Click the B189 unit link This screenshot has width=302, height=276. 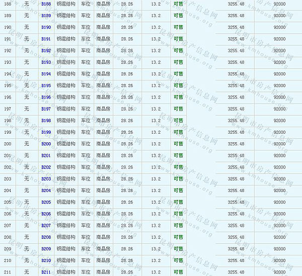pyautogui.click(x=46, y=16)
